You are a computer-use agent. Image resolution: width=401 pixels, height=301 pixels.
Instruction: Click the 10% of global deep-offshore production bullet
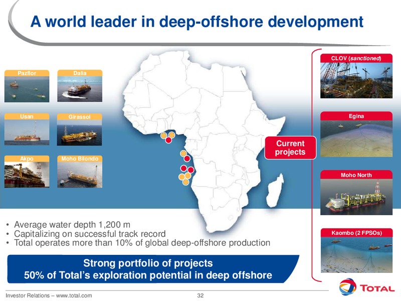tap(142, 243)
